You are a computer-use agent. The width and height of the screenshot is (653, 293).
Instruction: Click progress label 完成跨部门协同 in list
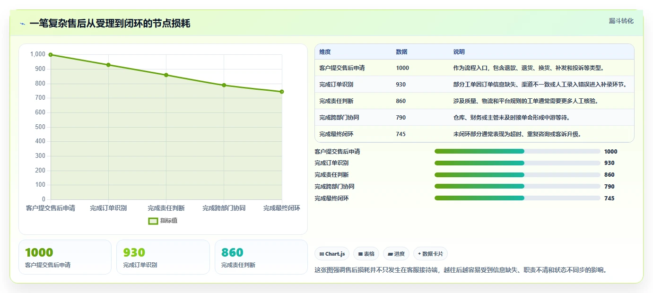click(x=334, y=187)
